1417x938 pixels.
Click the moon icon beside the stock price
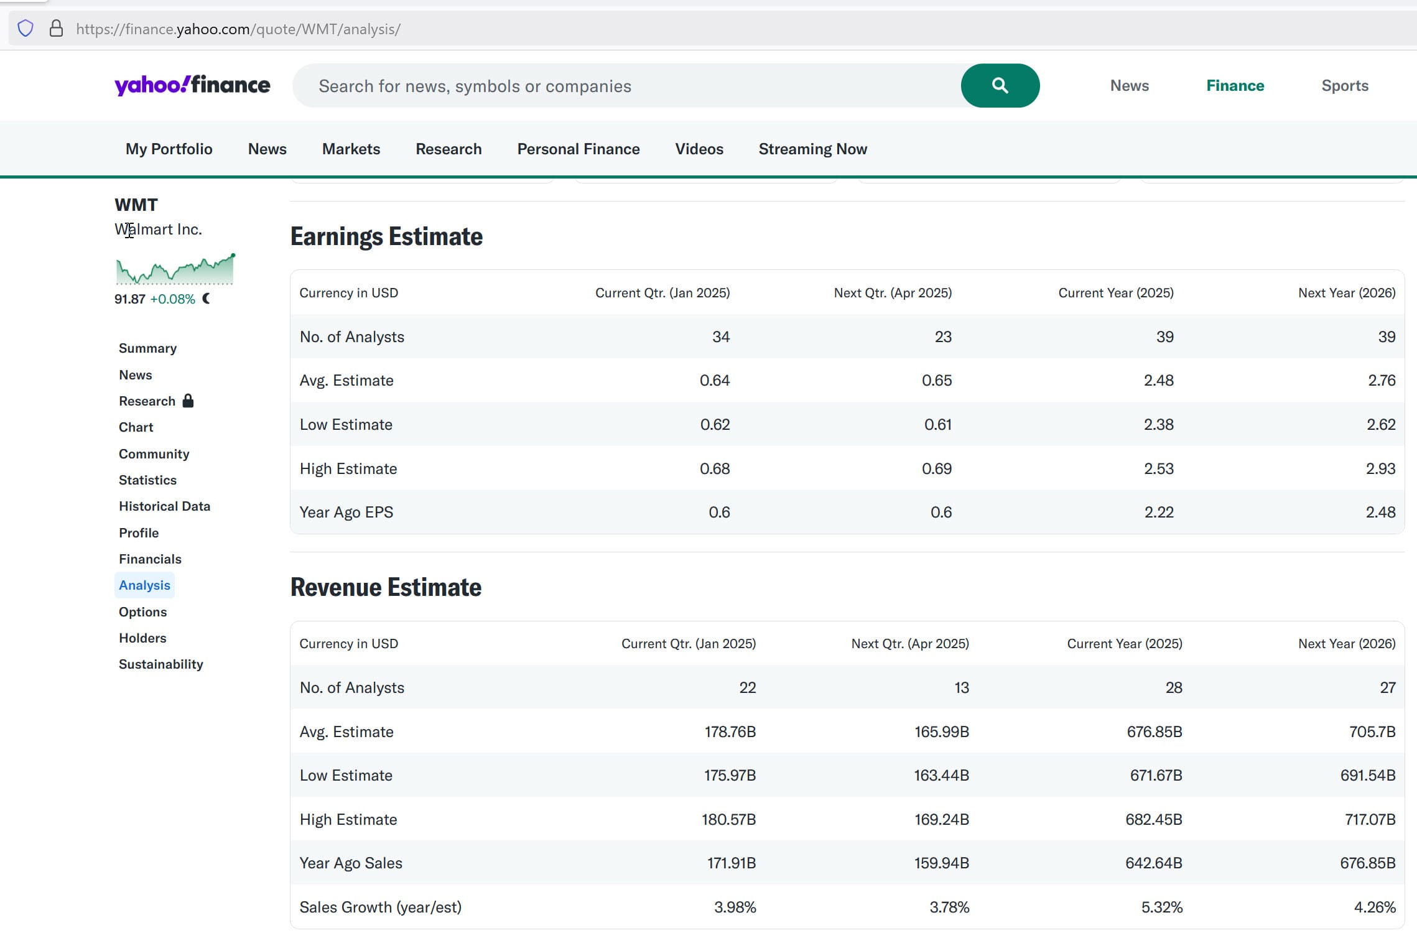click(206, 299)
